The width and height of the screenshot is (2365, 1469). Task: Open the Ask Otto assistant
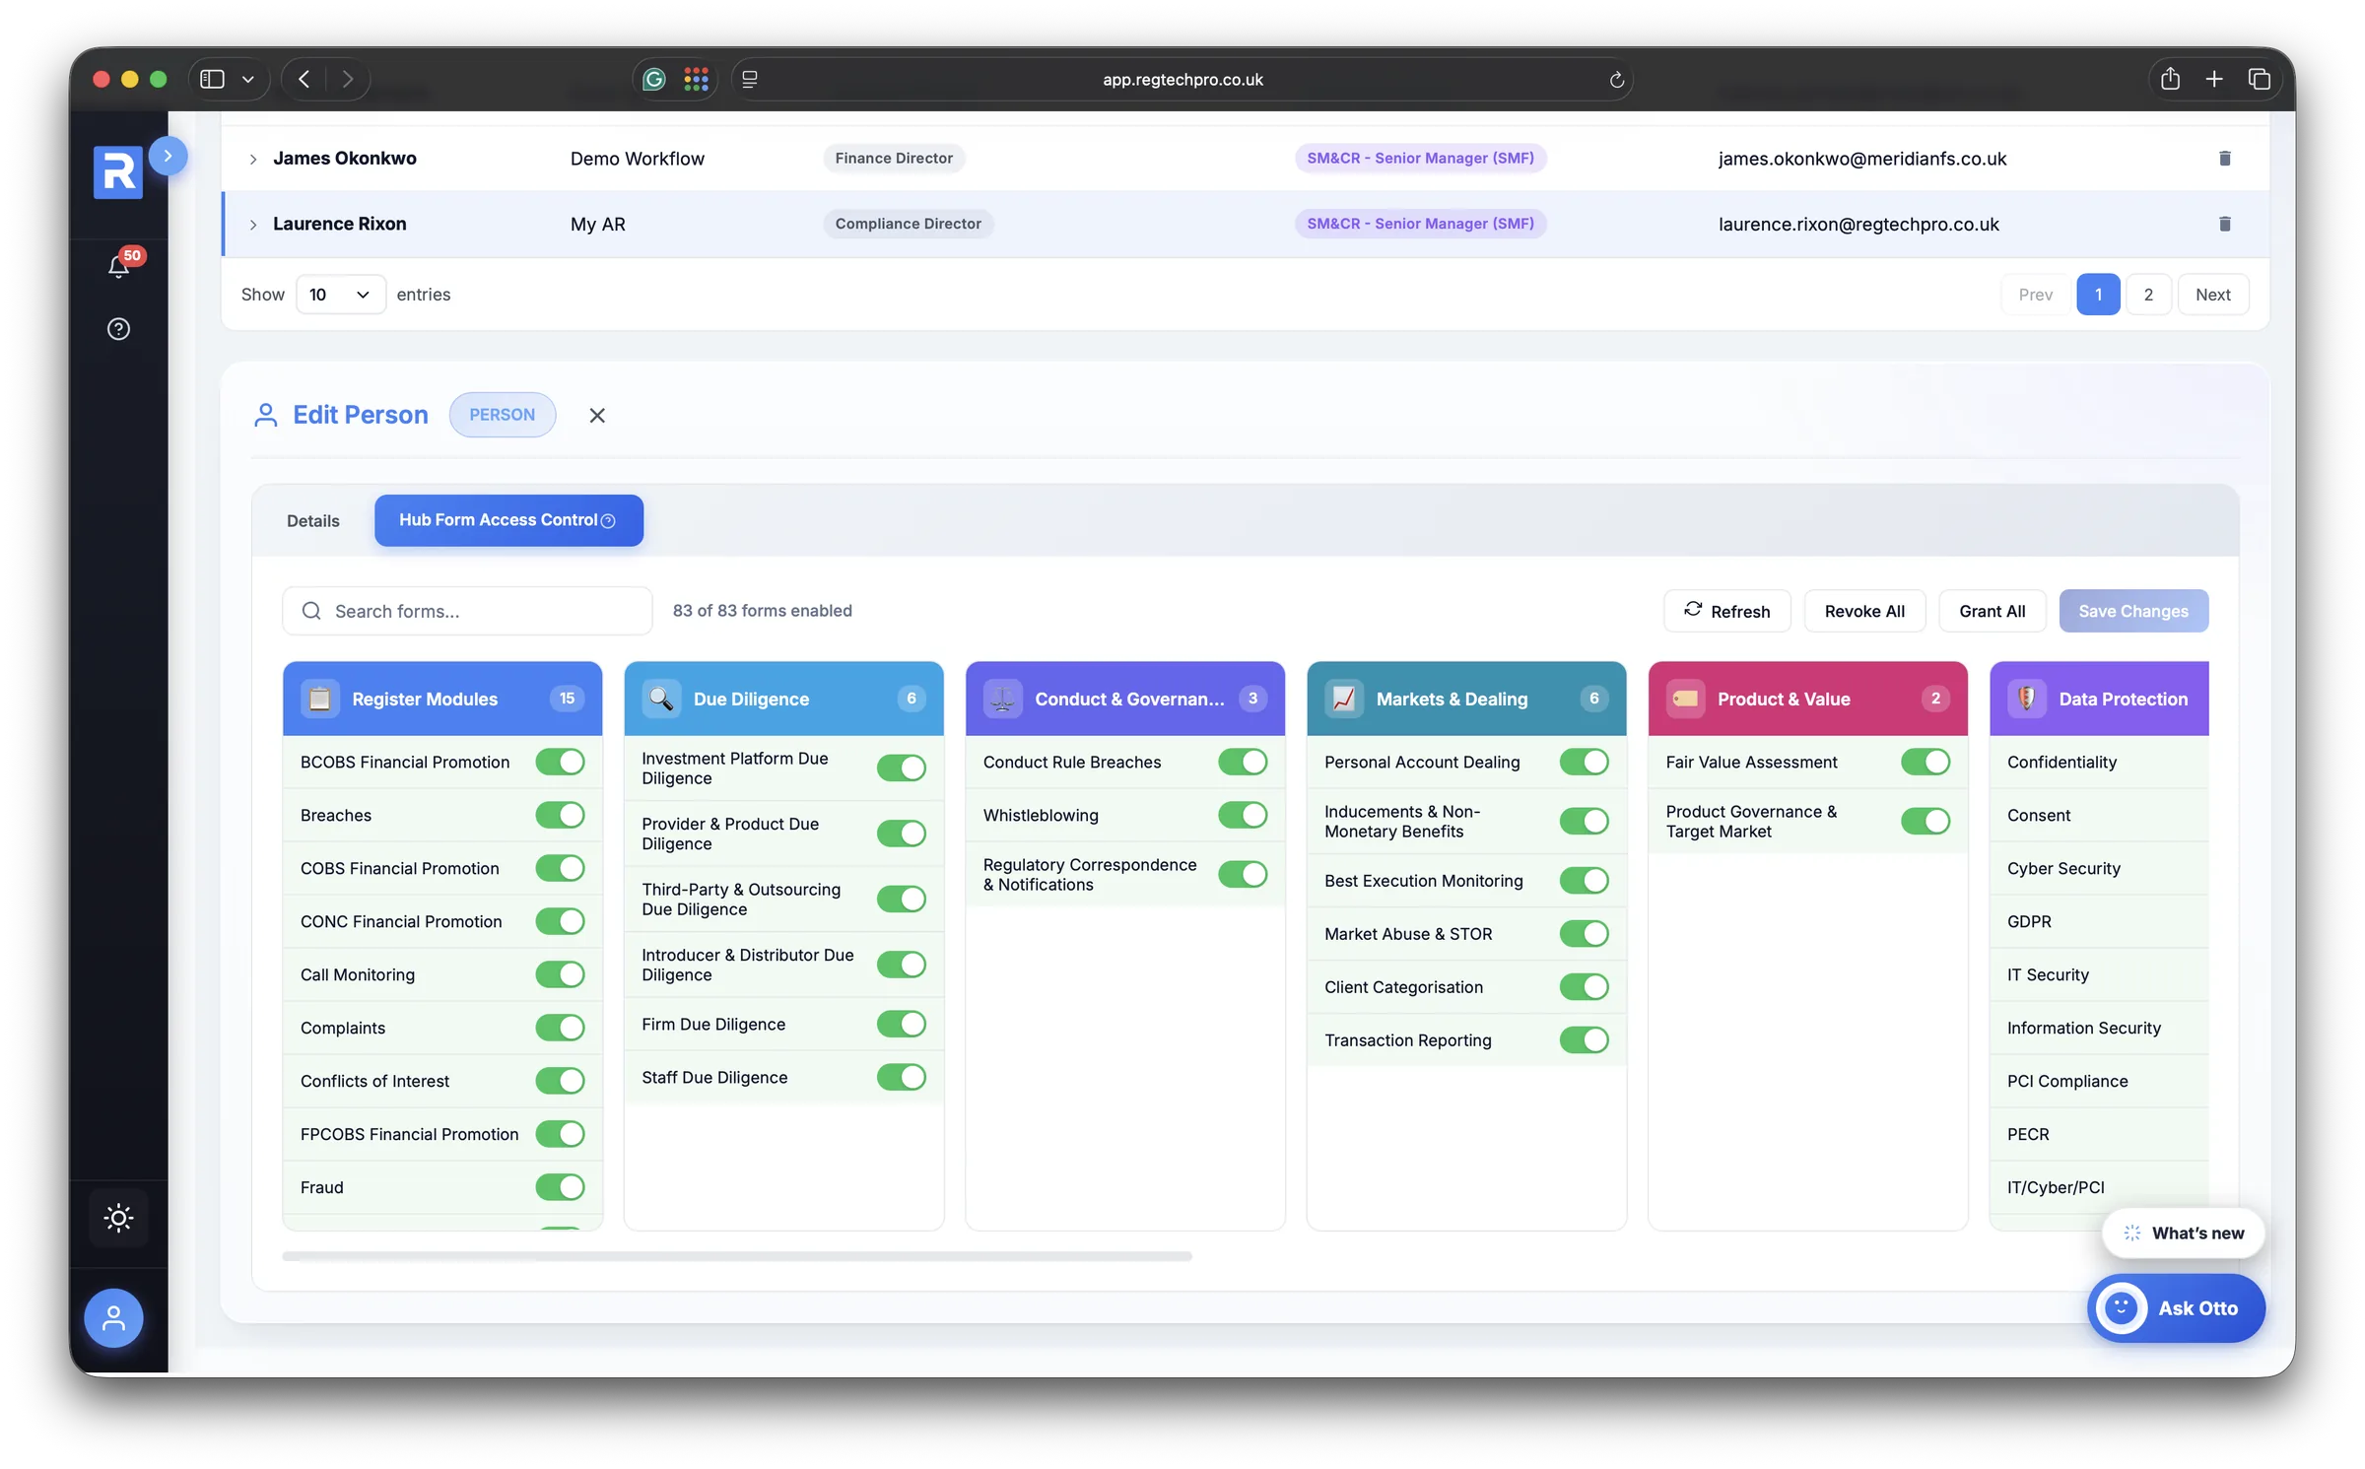click(2176, 1308)
